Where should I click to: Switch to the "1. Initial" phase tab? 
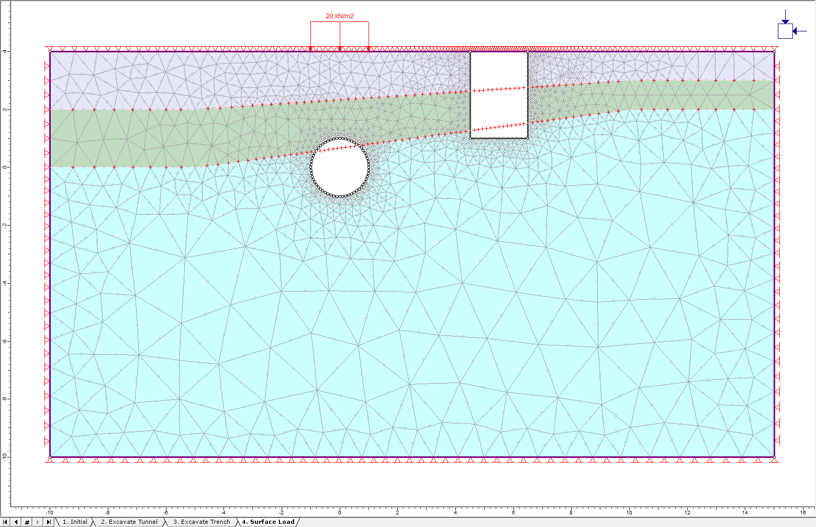pos(74,521)
